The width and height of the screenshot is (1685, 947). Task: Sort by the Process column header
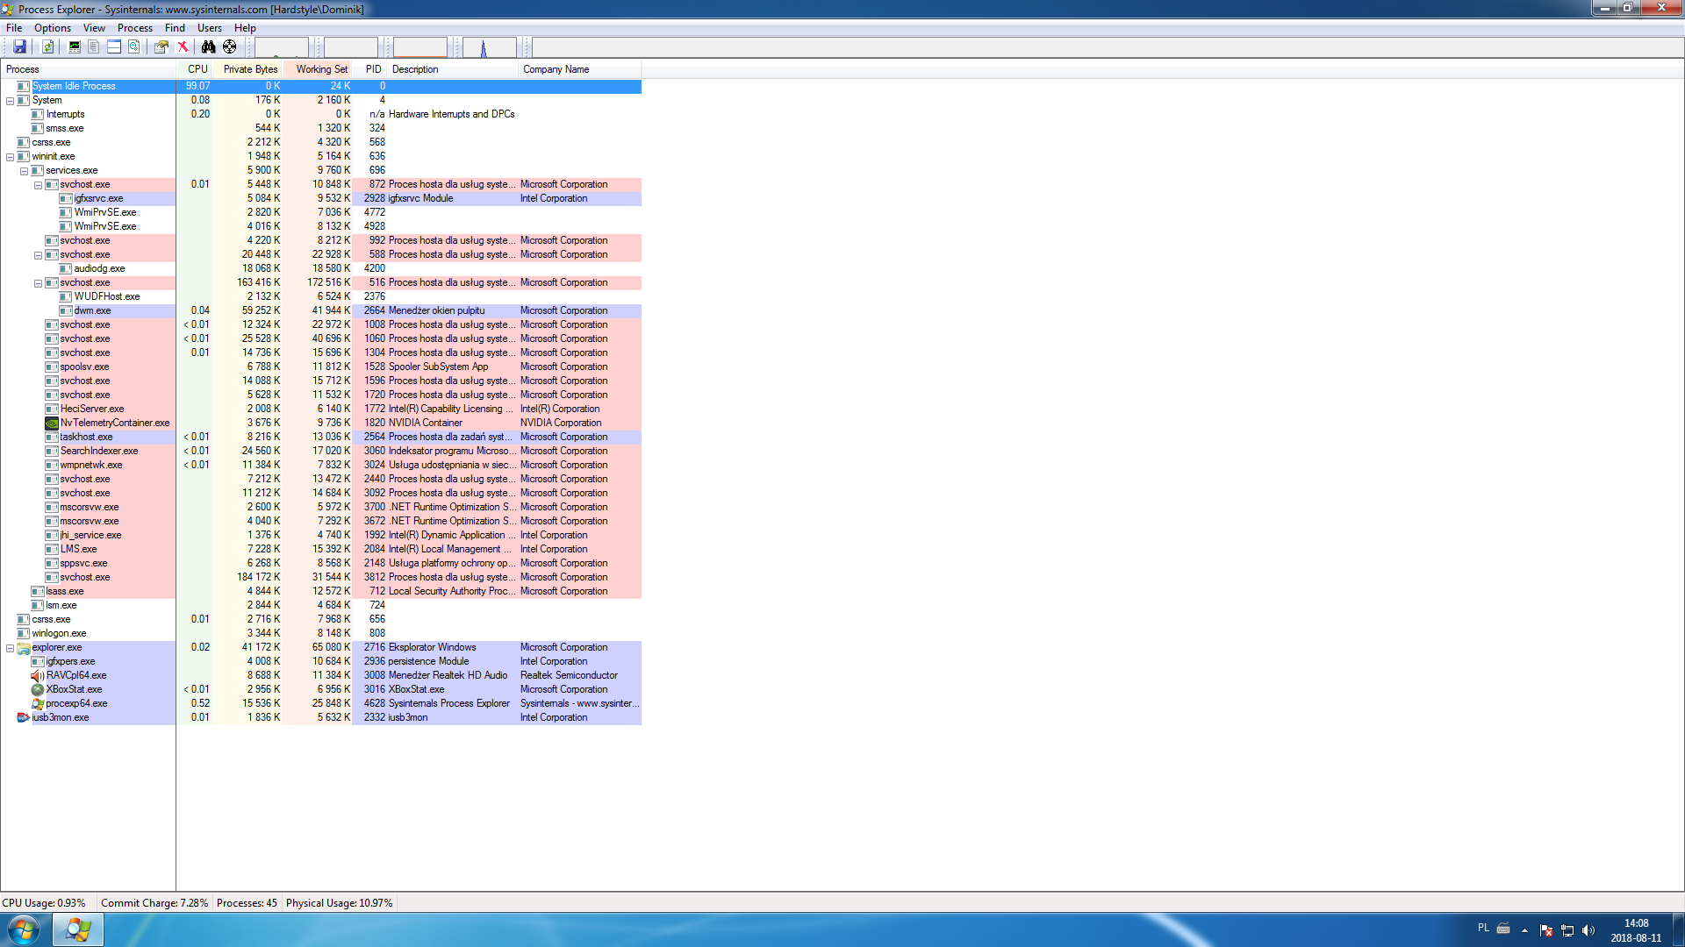click(88, 69)
